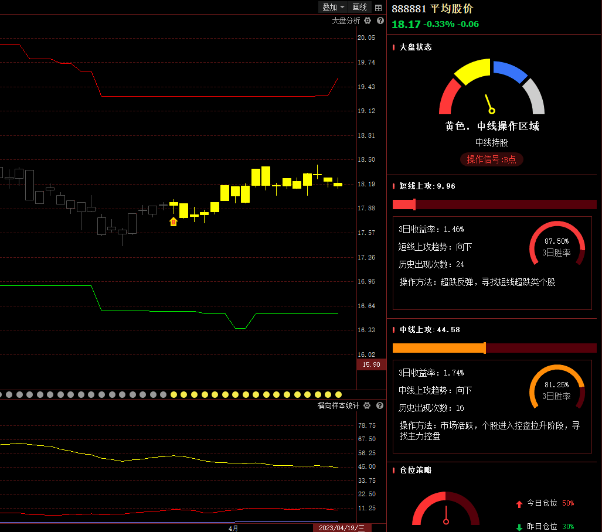Click the 市场活跃 操作方法 text in 中线 box
602x532 pixels.
[489, 431]
